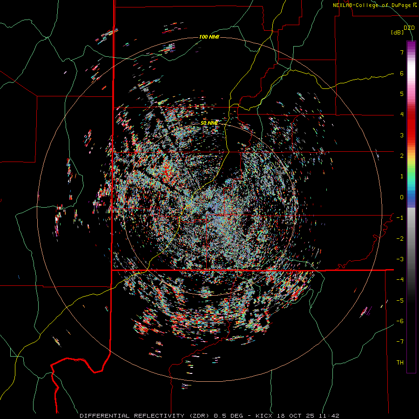Click the KICX station identifier

pyautogui.click(x=264, y=416)
